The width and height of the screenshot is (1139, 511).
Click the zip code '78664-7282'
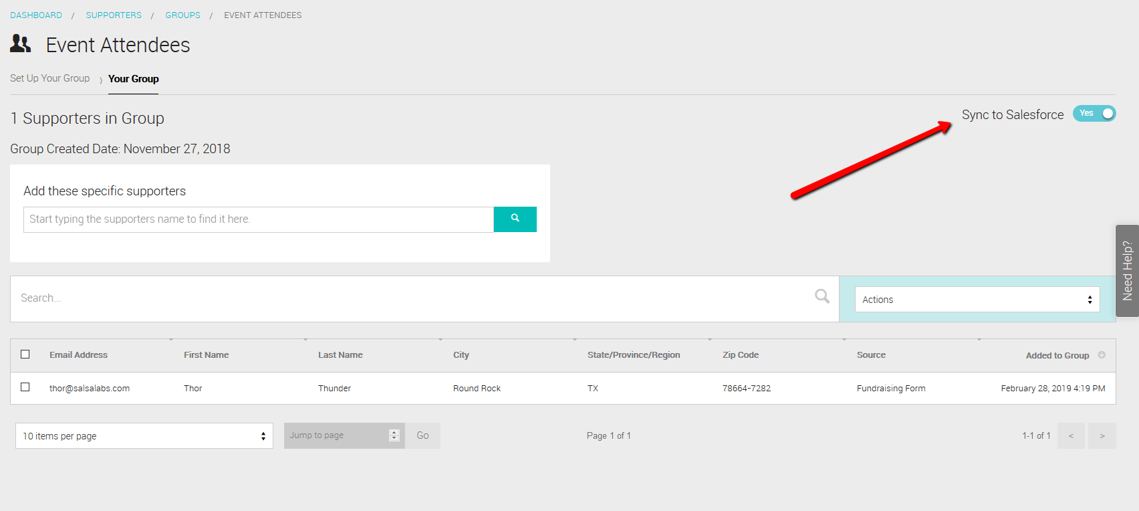pyautogui.click(x=747, y=389)
